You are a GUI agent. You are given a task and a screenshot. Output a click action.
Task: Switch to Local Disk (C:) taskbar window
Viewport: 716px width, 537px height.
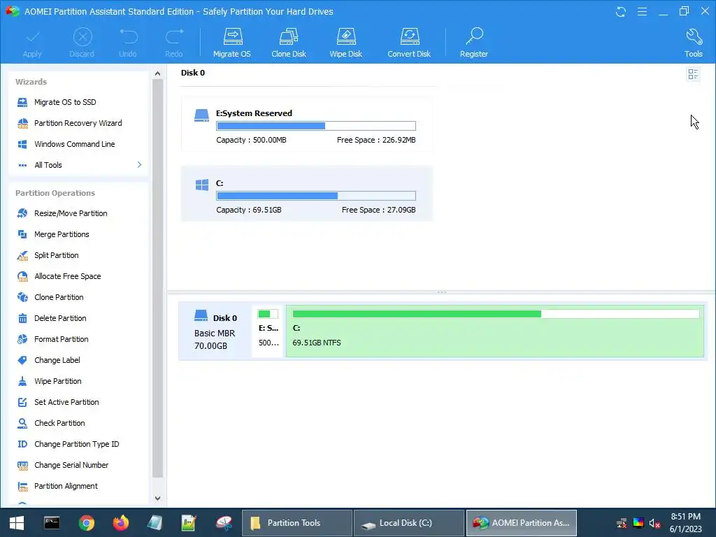(x=409, y=523)
